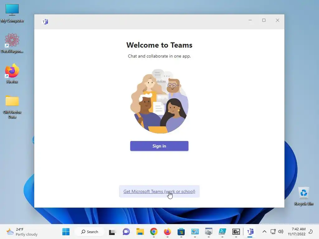
Task: Show hidden system tray icons
Action: pyautogui.click(x=264, y=232)
